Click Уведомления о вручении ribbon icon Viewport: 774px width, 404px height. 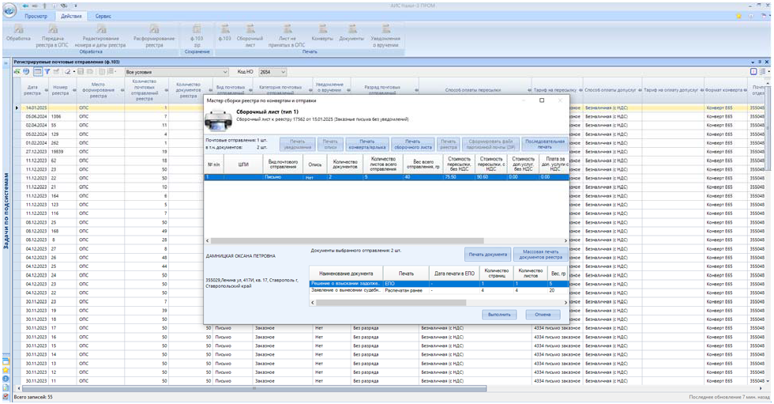pos(385,32)
